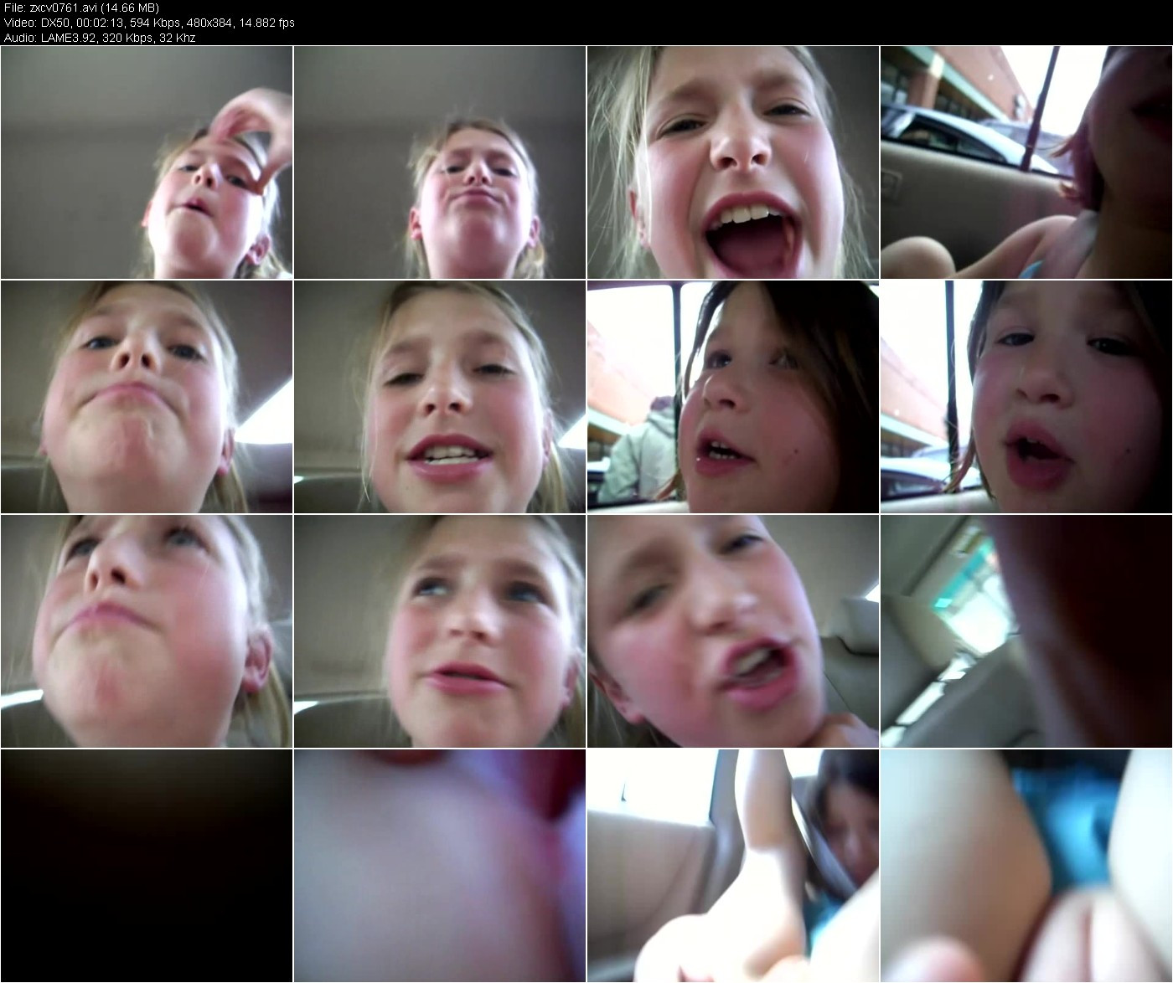
Task: Open the thumbnail with wide open mouth
Action: [x=733, y=162]
